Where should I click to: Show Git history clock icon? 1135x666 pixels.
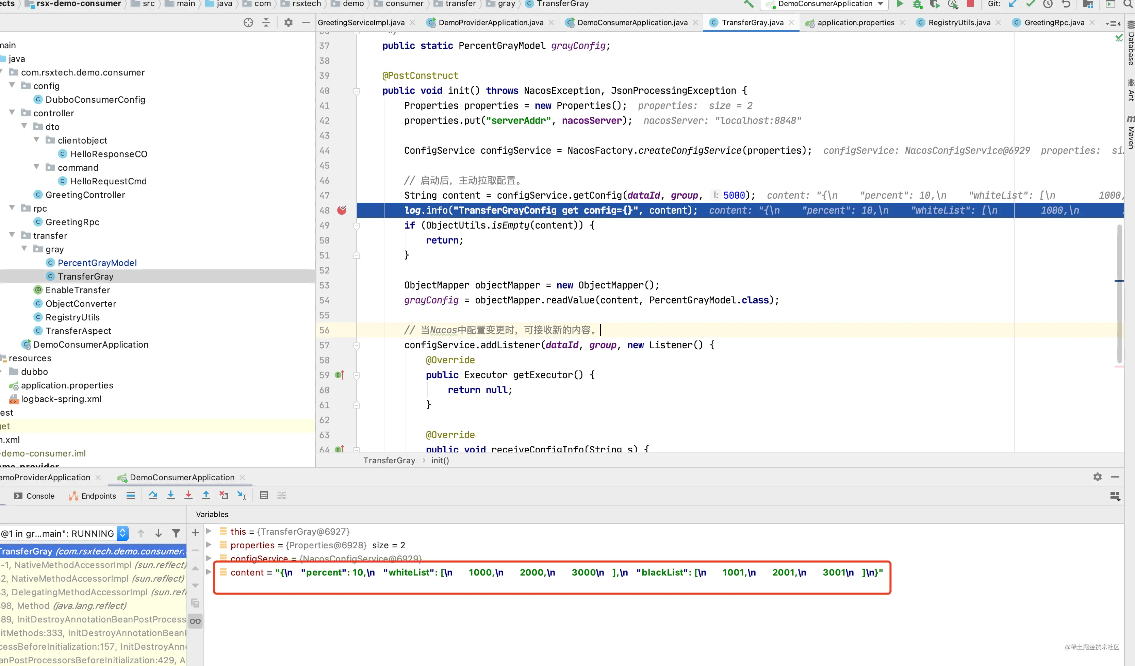(x=1048, y=4)
